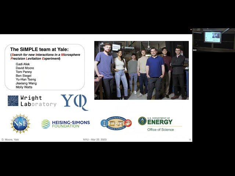Image resolution: width=235 pixels, height=176 pixels.
Task: Click the footer 'NYU - Mar 22, 2023'
Action: (95, 139)
